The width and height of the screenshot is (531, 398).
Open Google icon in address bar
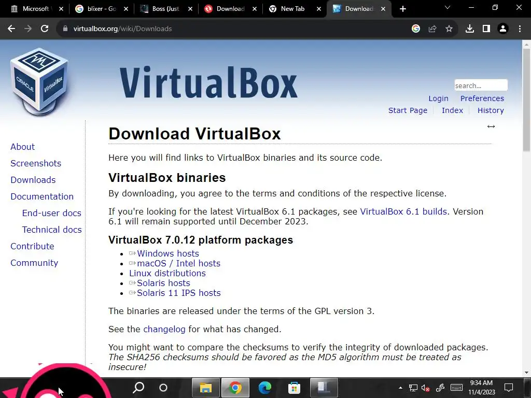[x=416, y=29]
